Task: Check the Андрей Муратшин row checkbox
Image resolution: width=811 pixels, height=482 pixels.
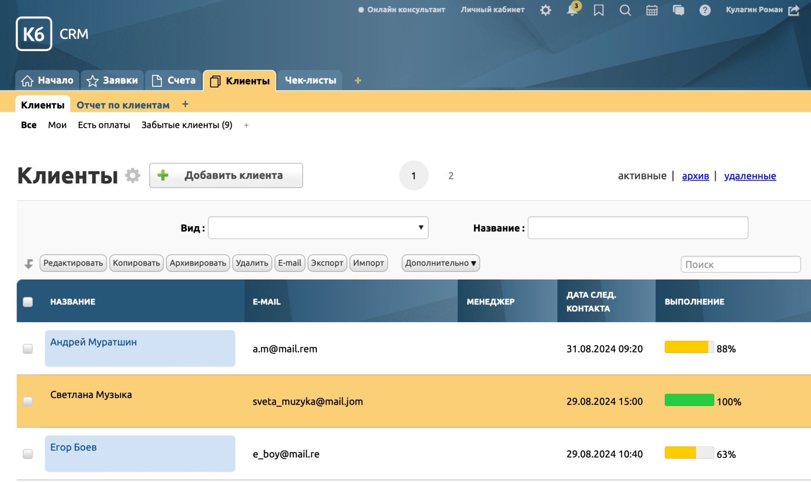Action: (28, 349)
